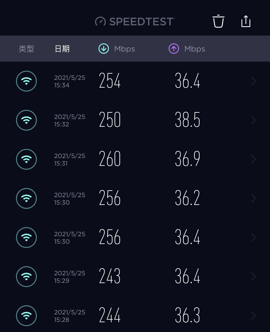Tap the download arrow icon in header
Image resolution: width=270 pixels, height=332 pixels.
104,49
